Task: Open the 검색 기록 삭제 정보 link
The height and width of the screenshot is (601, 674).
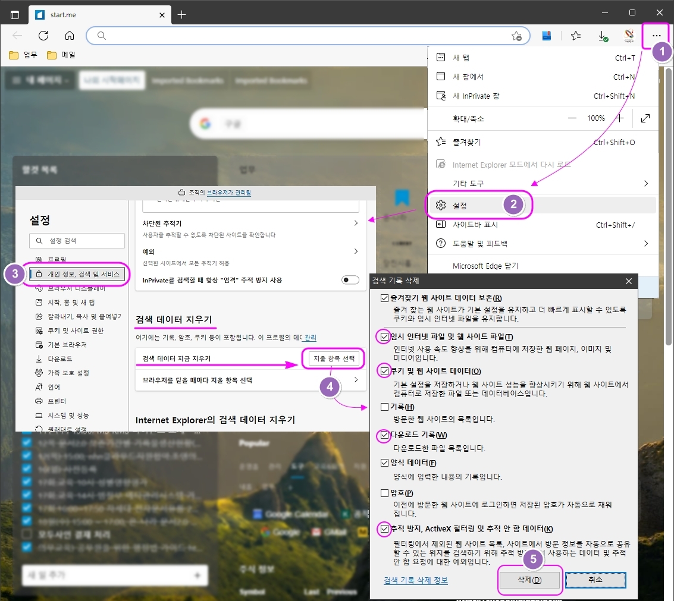Action: [416, 580]
